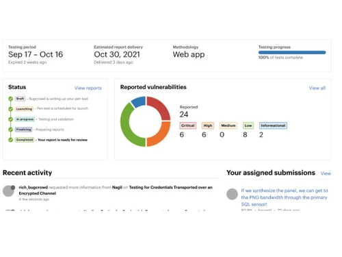Click 'Delivered 3 days ago' text
The width and height of the screenshot is (342, 257).
click(x=114, y=62)
